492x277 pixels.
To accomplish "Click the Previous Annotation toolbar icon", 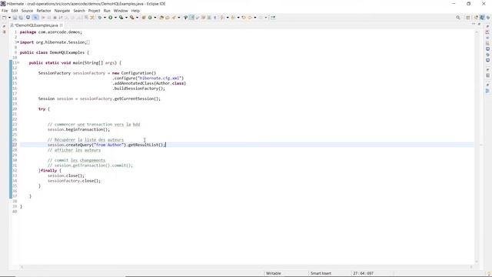I will (x=233, y=18).
